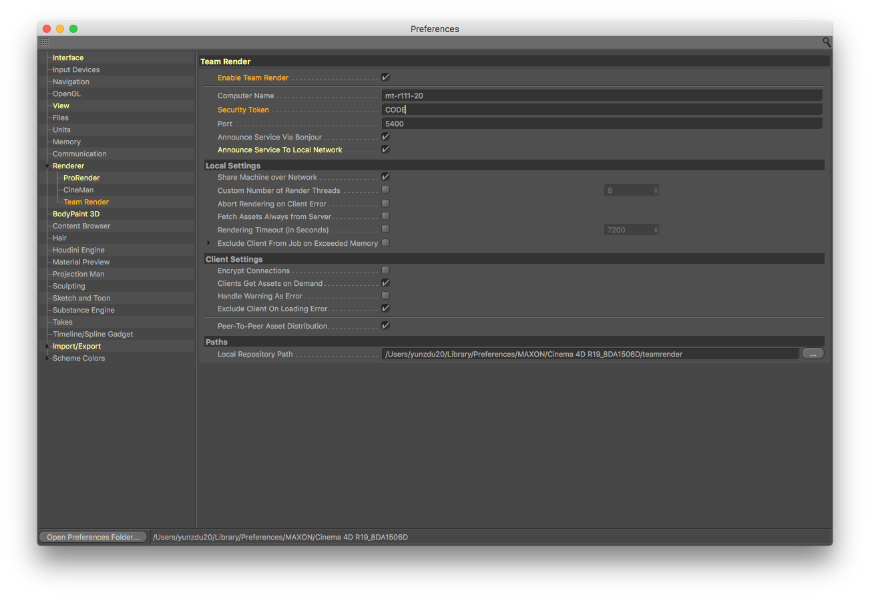Select ProRender under Renderer

81,178
